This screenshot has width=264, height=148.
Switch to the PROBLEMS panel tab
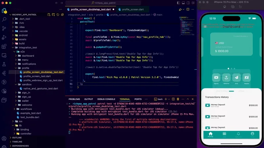74,99
